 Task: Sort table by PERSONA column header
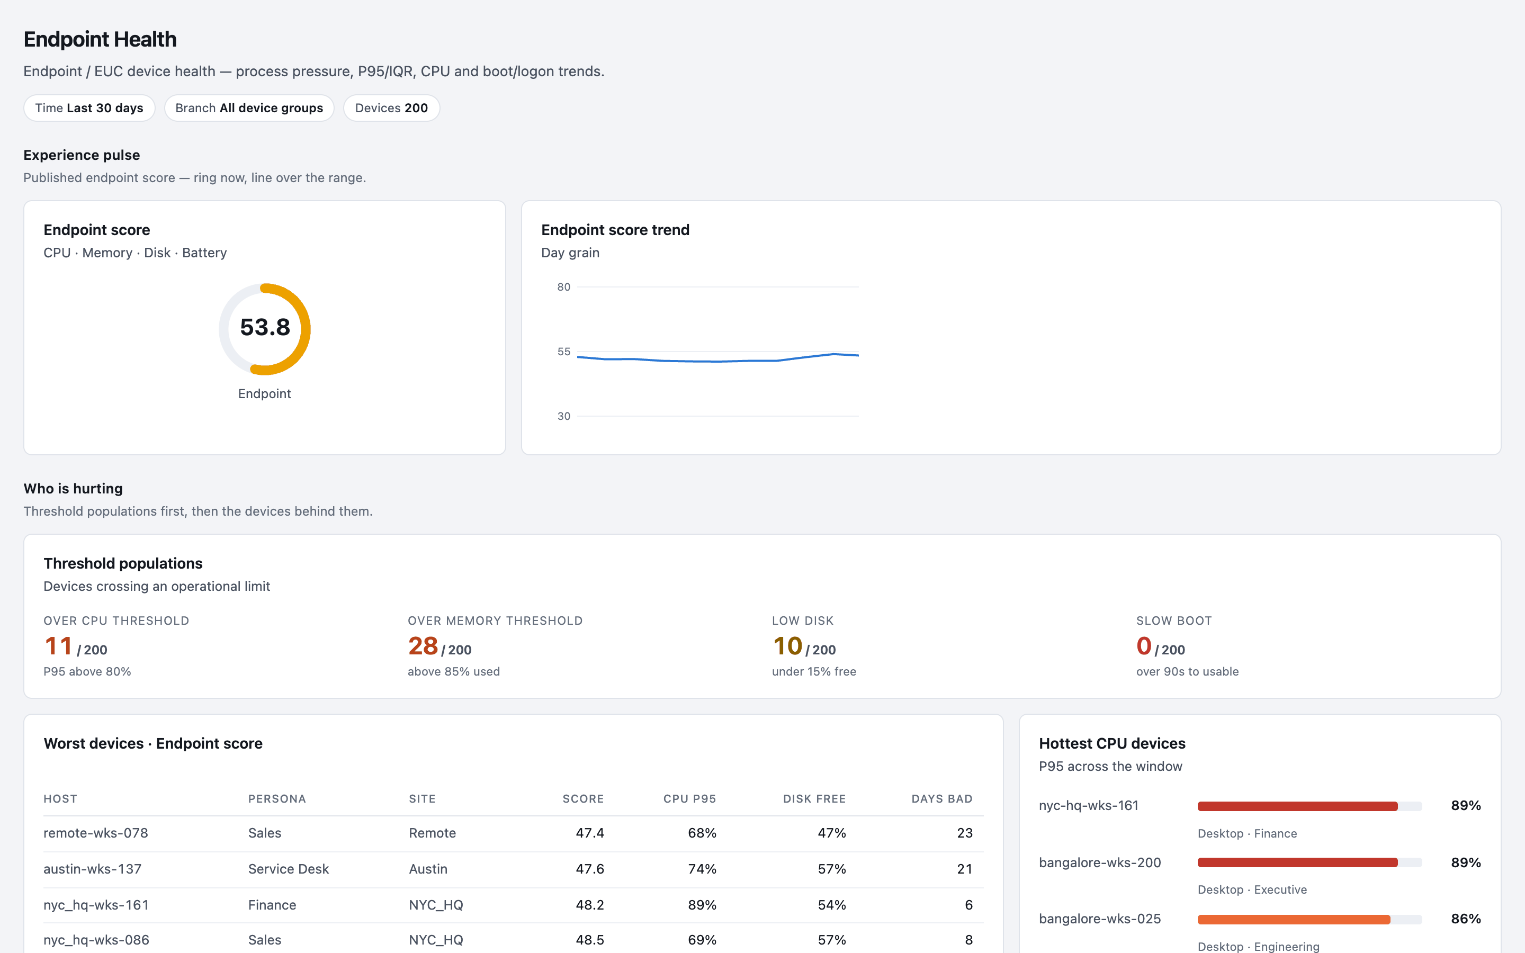pyautogui.click(x=276, y=798)
